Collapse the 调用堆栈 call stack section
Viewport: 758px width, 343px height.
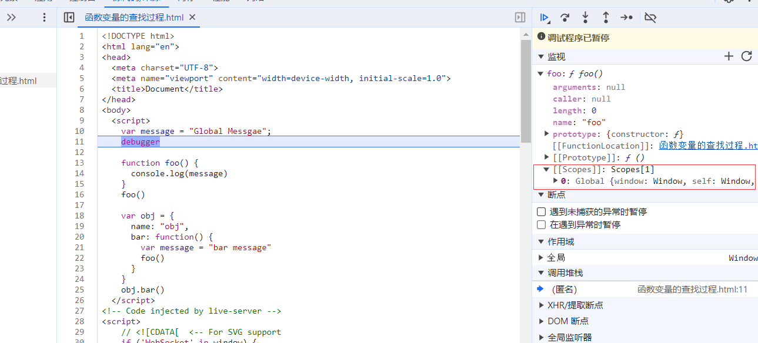point(542,273)
